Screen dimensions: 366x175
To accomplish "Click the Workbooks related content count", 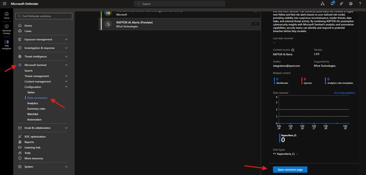I will [281, 81].
